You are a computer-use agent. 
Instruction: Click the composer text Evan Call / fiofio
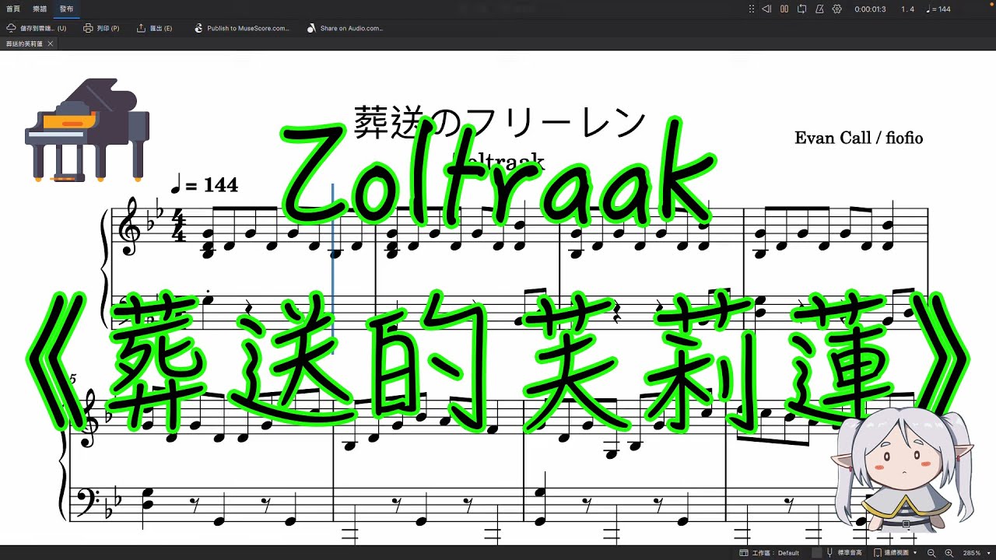pyautogui.click(x=858, y=138)
